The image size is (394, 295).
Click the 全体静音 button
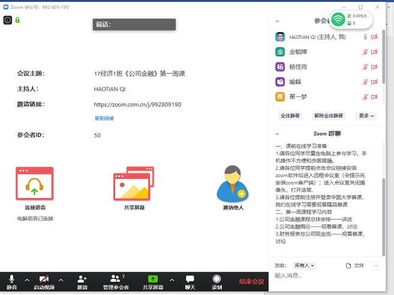tap(291, 115)
